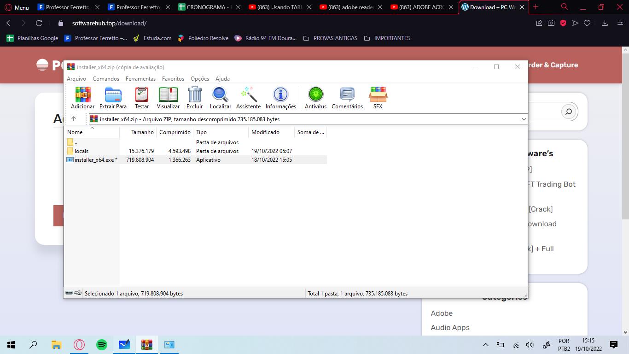The width and height of the screenshot is (629, 354).
Task: Start Antivírus scan of archive
Action: coord(315,98)
